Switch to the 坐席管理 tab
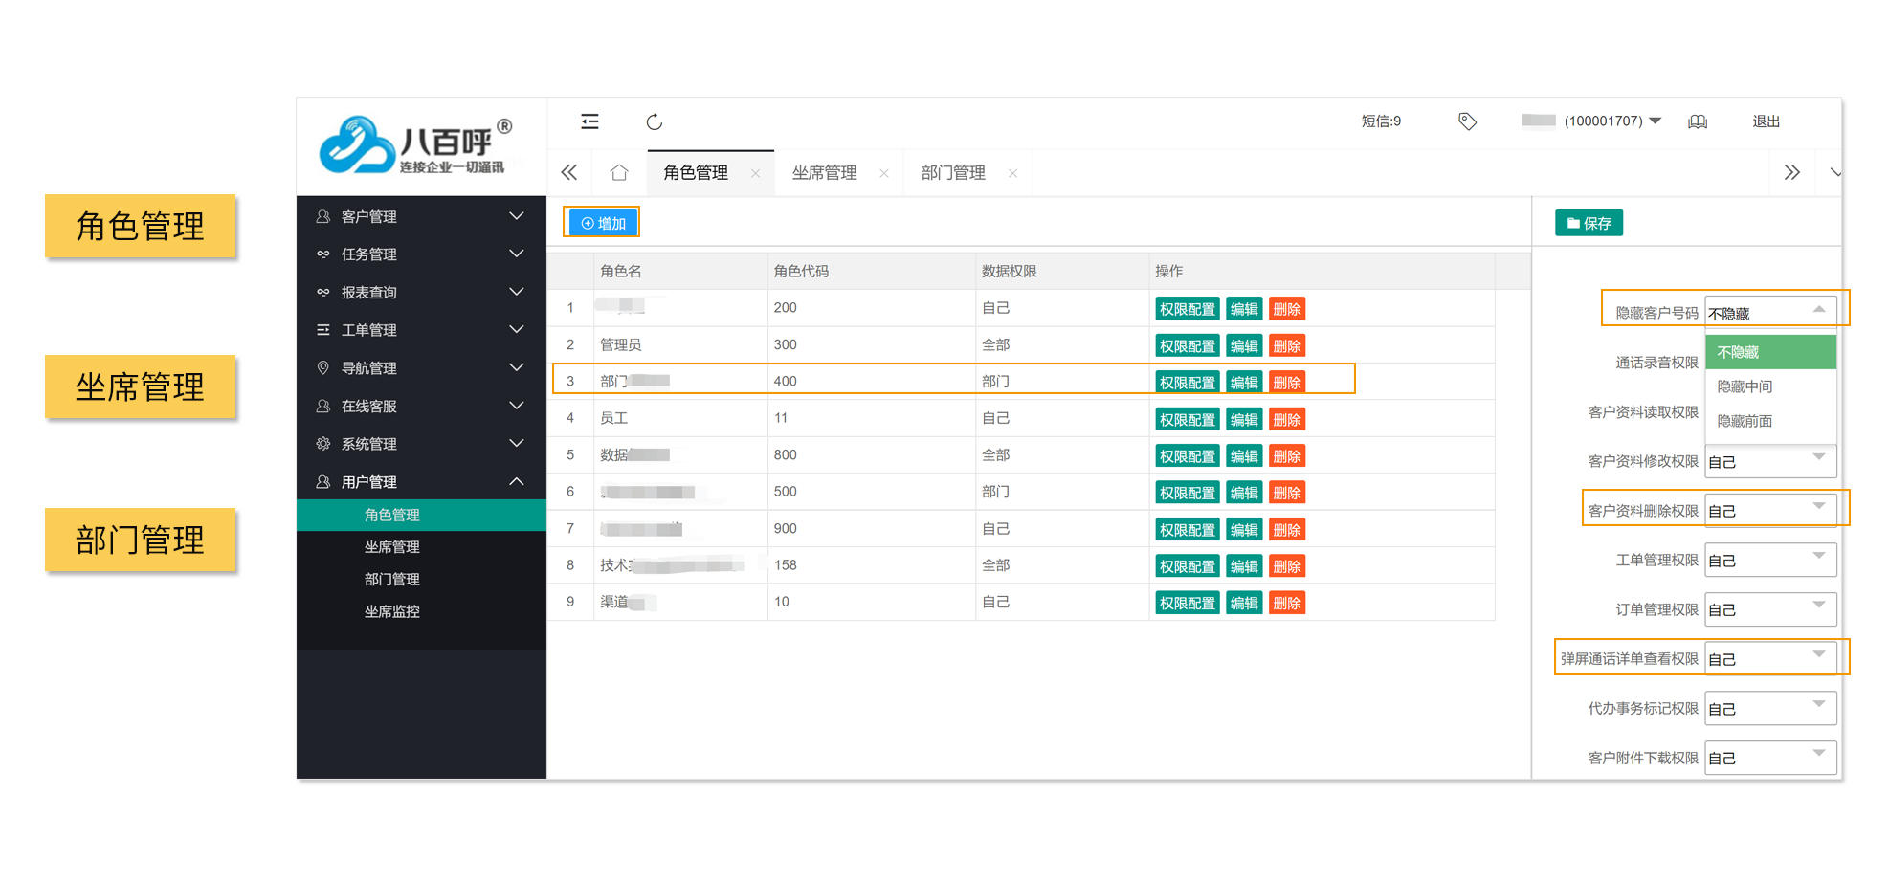Screen dimensions: 1889x882 click(x=824, y=173)
